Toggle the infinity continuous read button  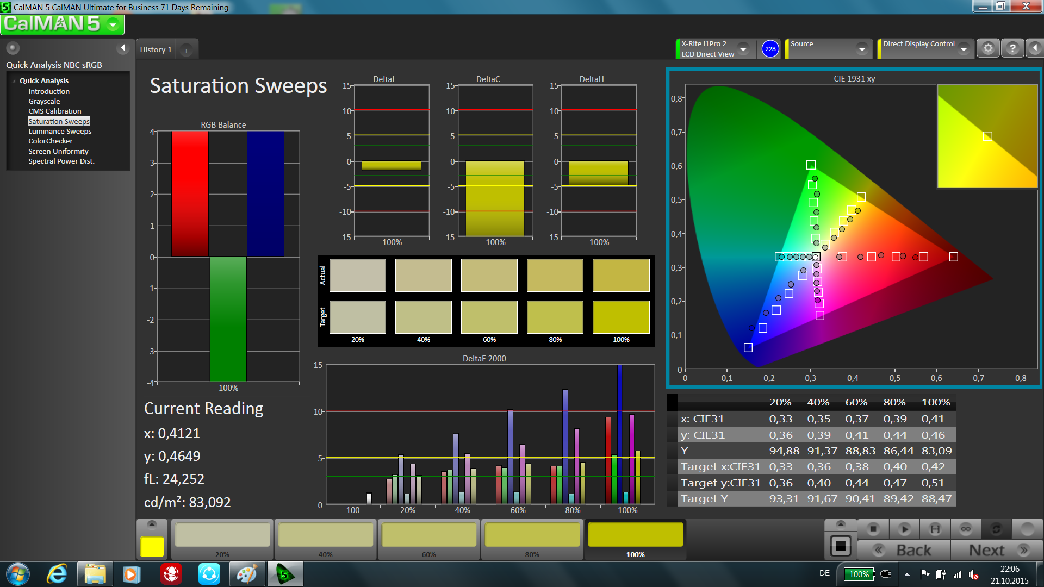click(966, 529)
